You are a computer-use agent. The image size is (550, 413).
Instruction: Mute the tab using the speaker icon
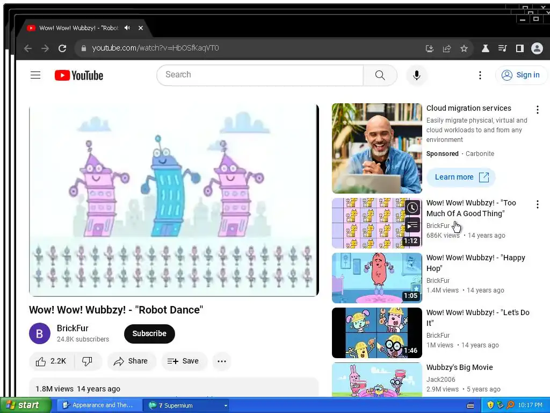[x=127, y=28]
